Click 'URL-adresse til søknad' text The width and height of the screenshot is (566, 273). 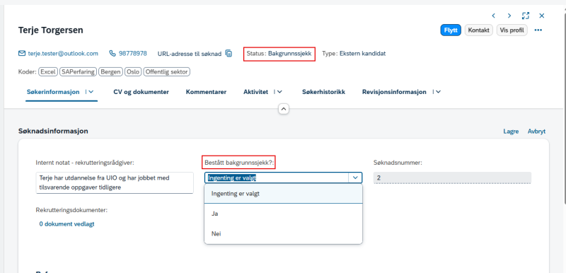pos(190,54)
